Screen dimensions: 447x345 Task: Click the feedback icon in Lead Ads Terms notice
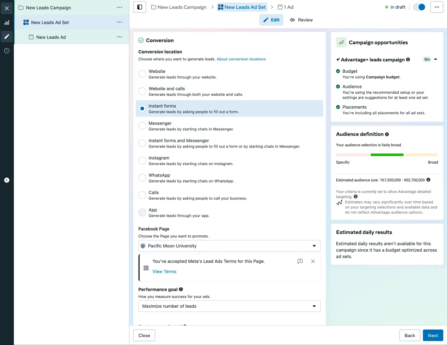(x=300, y=261)
